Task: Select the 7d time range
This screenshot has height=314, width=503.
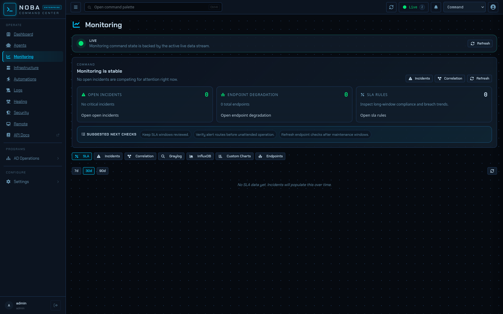Action: point(76,171)
